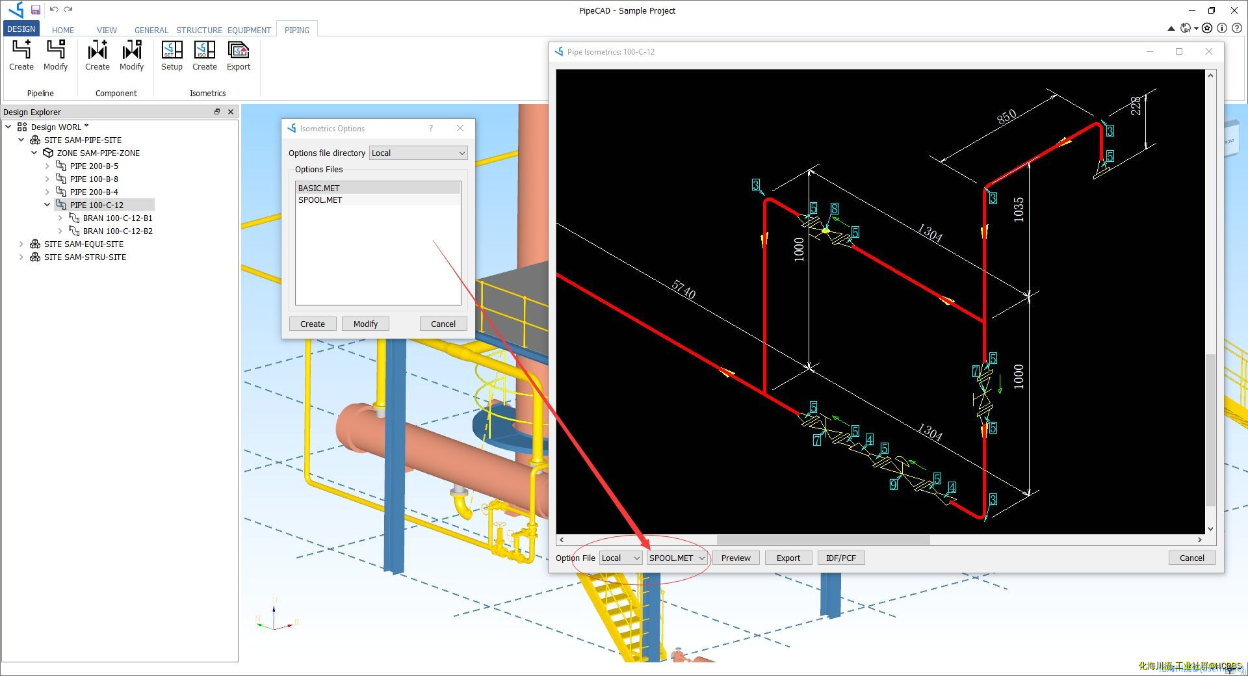The height and width of the screenshot is (676, 1248).
Task: Open the Local option directory dropdown in Pipe Isometrics
Action: 621,558
